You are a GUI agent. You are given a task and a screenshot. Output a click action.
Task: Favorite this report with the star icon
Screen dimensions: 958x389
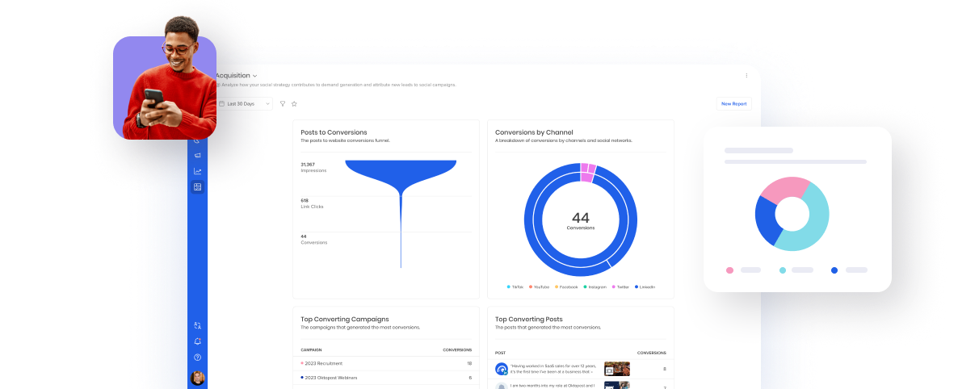(x=294, y=104)
